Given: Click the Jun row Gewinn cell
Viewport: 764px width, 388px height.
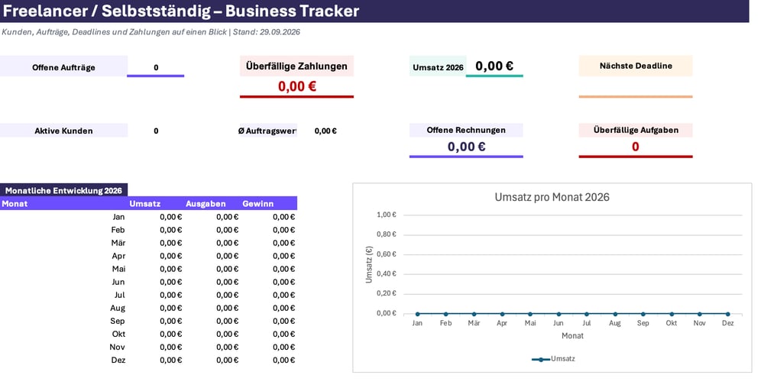Looking at the screenshot, I should tap(269, 282).
